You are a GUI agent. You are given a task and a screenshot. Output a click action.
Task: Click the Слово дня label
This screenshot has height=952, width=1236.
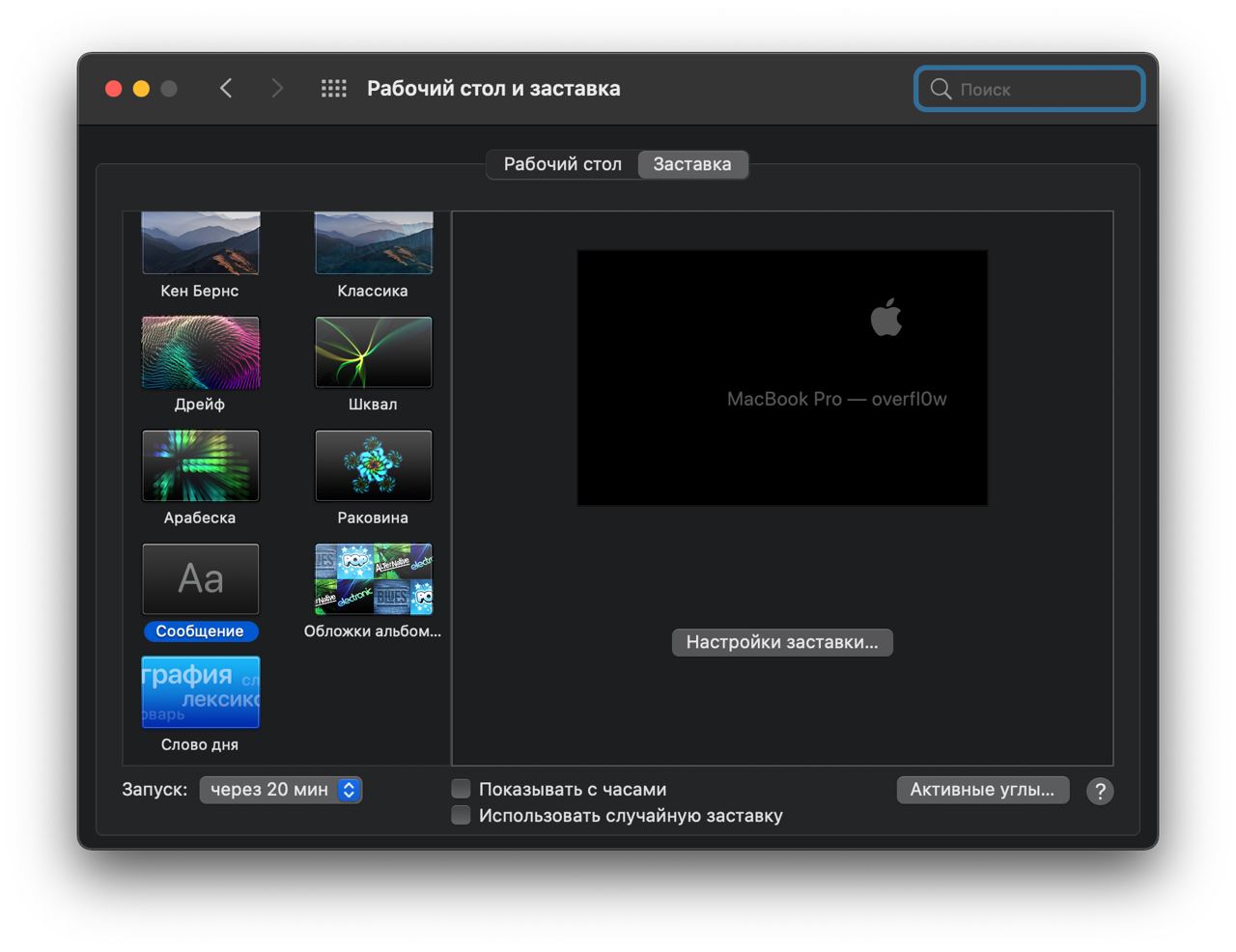[x=200, y=744]
